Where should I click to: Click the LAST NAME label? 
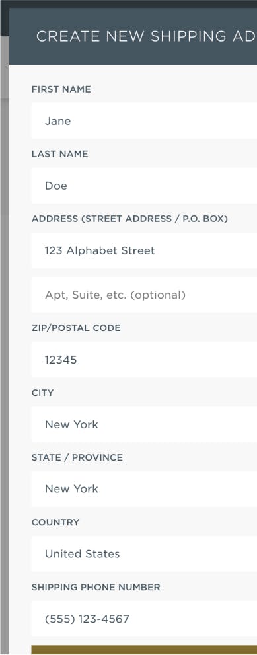tap(59, 154)
